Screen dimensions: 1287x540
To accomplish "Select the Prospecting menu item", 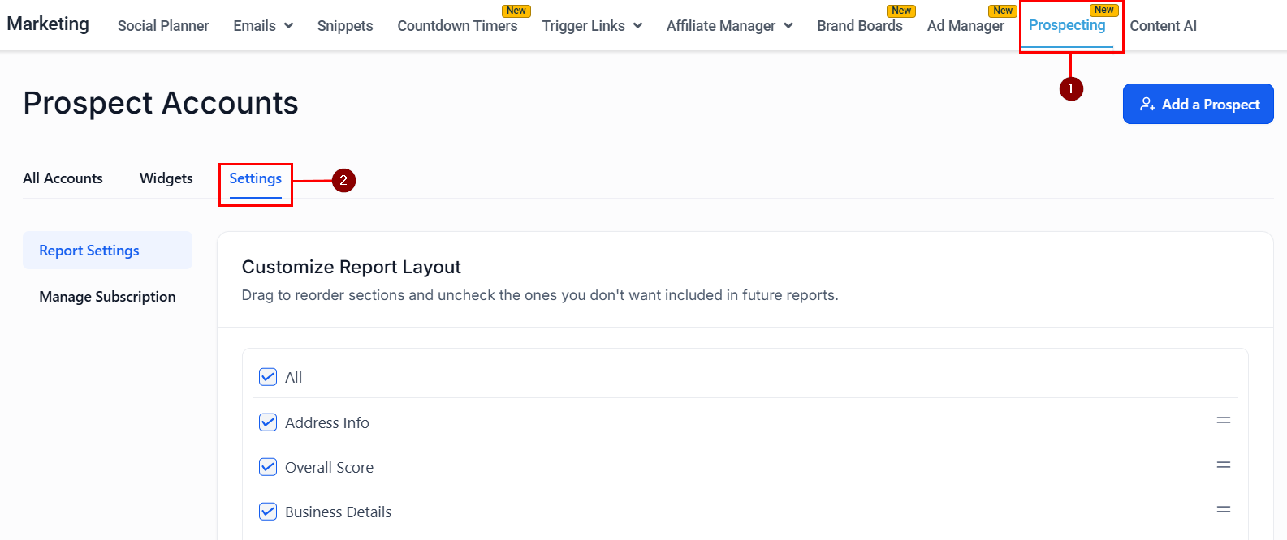I will 1067,25.
